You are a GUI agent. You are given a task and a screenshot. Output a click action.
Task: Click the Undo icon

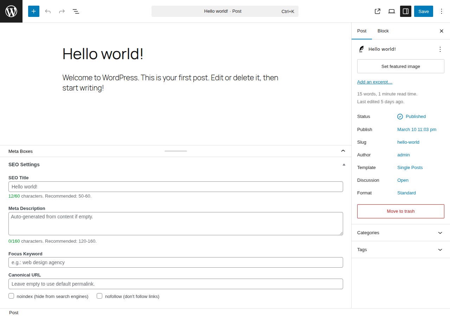coord(47,11)
